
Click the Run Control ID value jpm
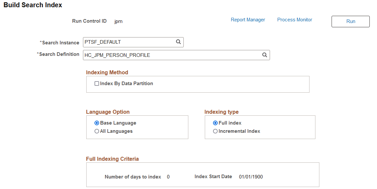pos(119,21)
